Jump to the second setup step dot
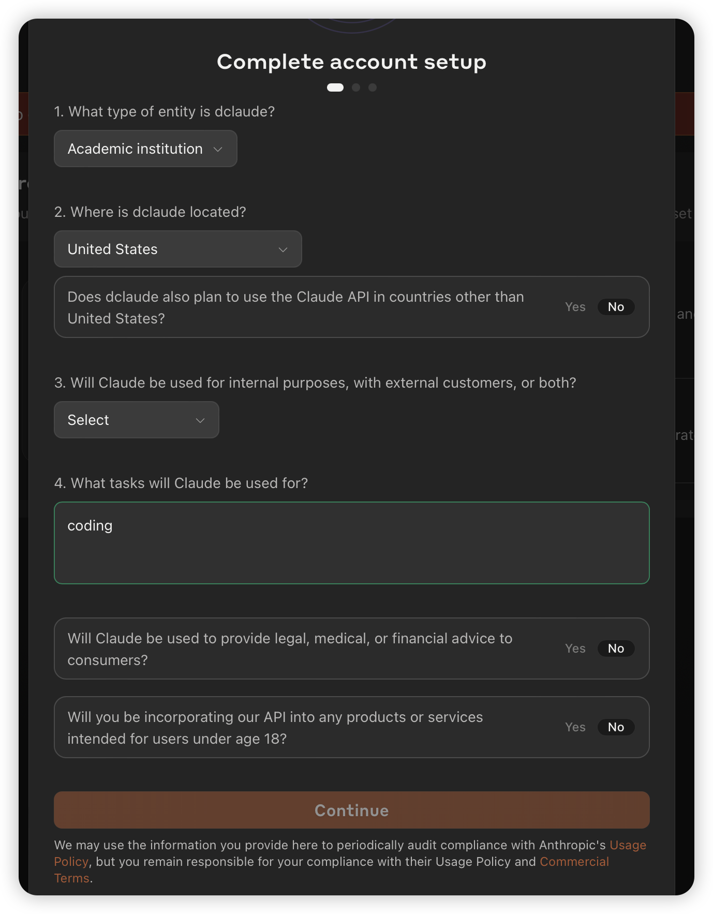This screenshot has width=713, height=914. coord(356,87)
